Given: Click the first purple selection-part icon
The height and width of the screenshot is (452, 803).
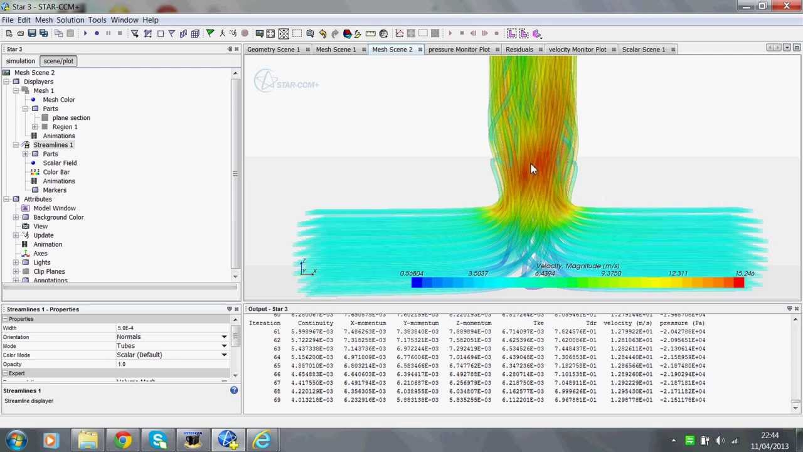Looking at the screenshot, I should point(511,33).
